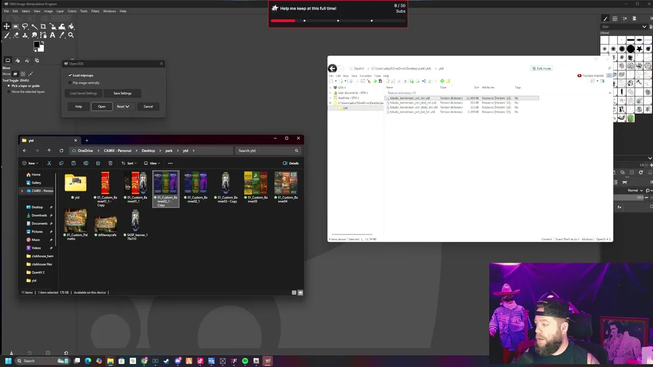Click Desktop in the Explorer breadcrumb
Viewport: 653px width, 367px height.
click(x=148, y=150)
